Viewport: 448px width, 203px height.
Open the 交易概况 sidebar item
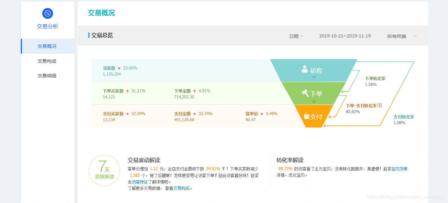[x=48, y=46]
